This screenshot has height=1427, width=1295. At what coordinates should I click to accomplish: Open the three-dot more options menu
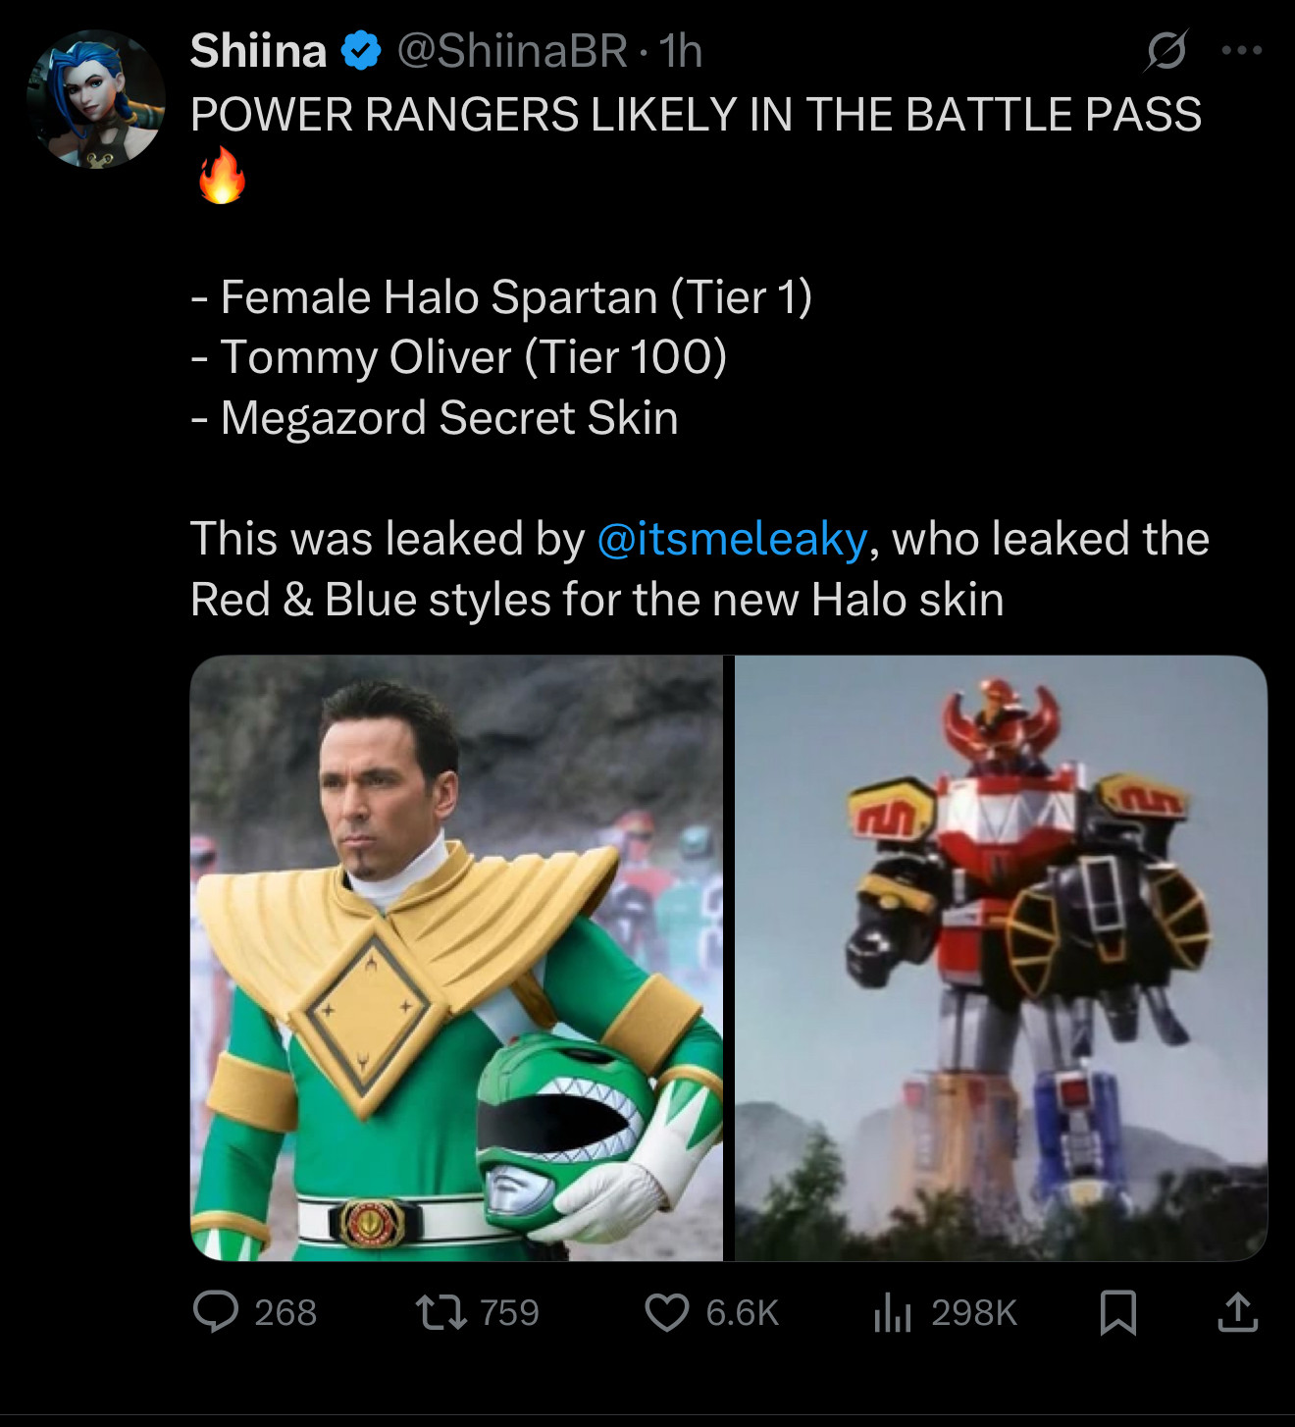click(x=1242, y=50)
